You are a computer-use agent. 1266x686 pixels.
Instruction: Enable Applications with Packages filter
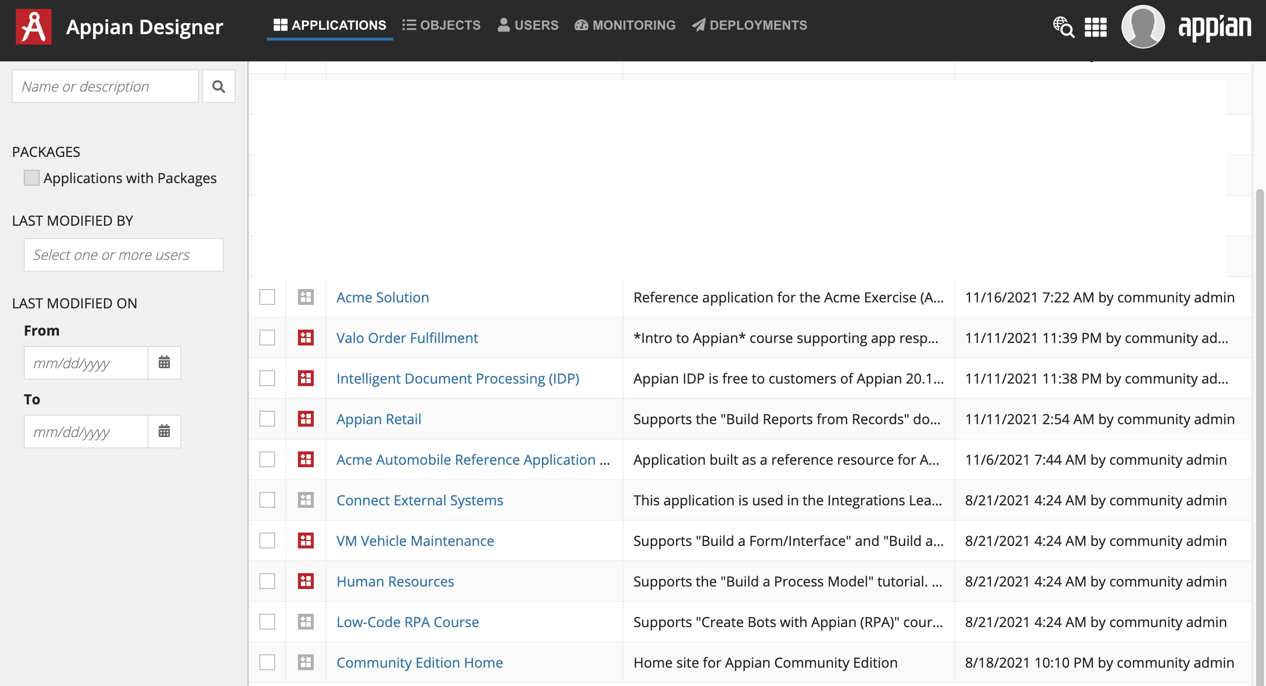click(x=32, y=178)
